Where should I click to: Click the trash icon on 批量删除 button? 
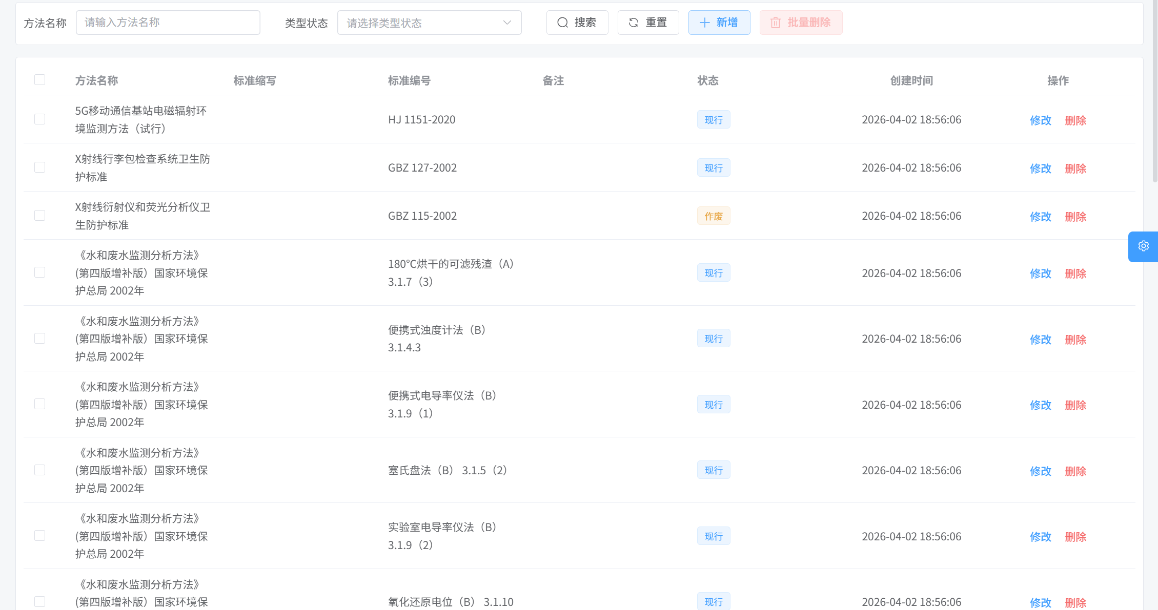[x=776, y=23]
